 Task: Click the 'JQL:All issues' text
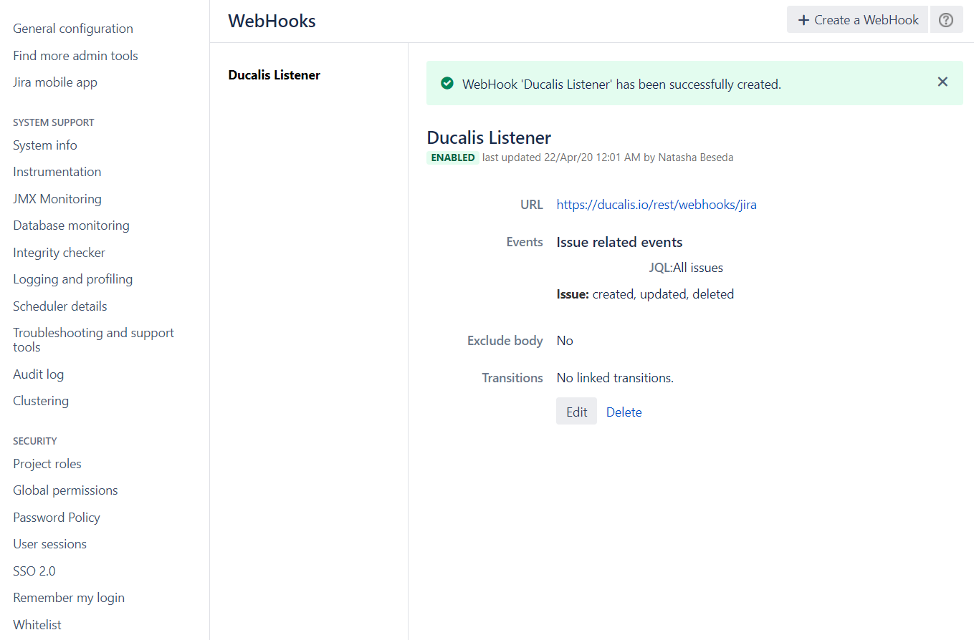686,268
